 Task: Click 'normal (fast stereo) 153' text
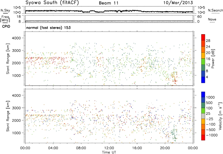(48, 28)
